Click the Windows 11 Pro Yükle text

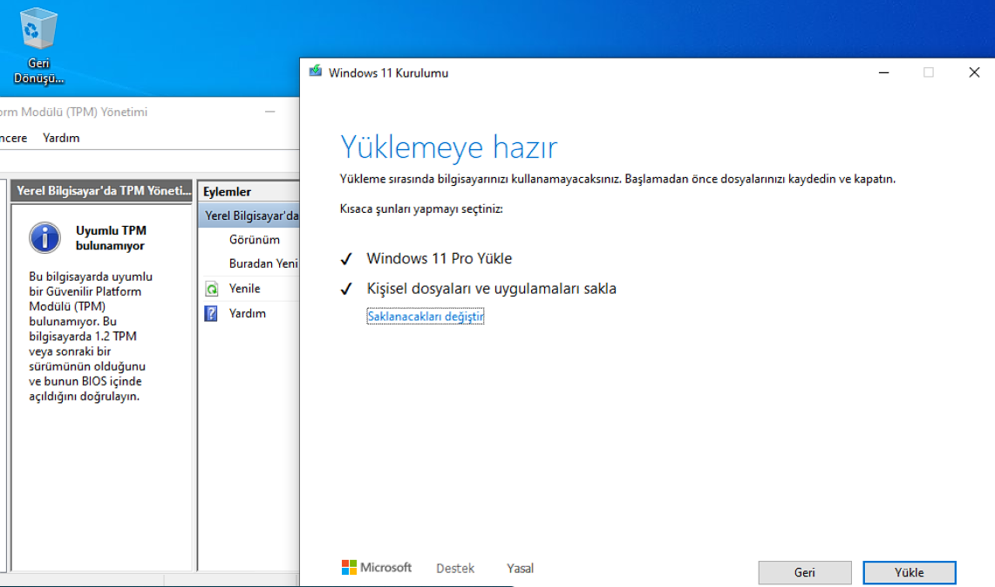click(x=440, y=259)
